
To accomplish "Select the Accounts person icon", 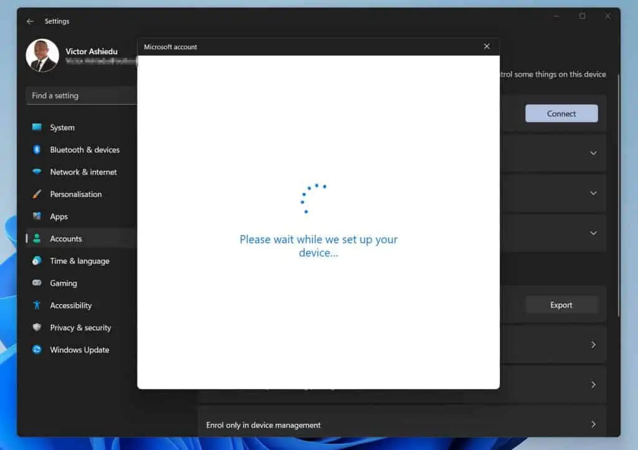I will (37, 239).
